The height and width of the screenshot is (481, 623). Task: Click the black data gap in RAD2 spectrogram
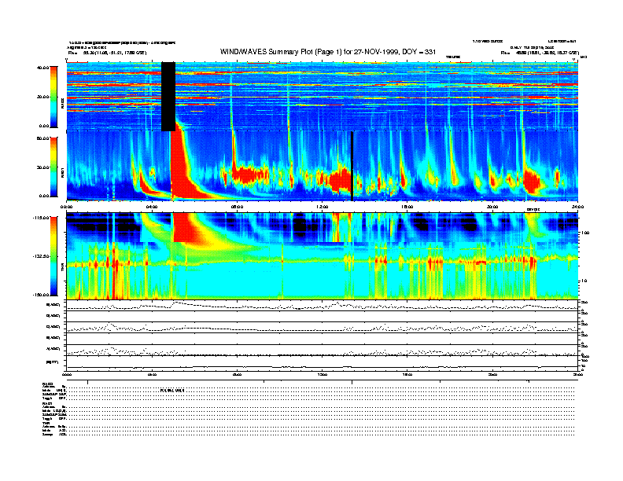click(168, 97)
